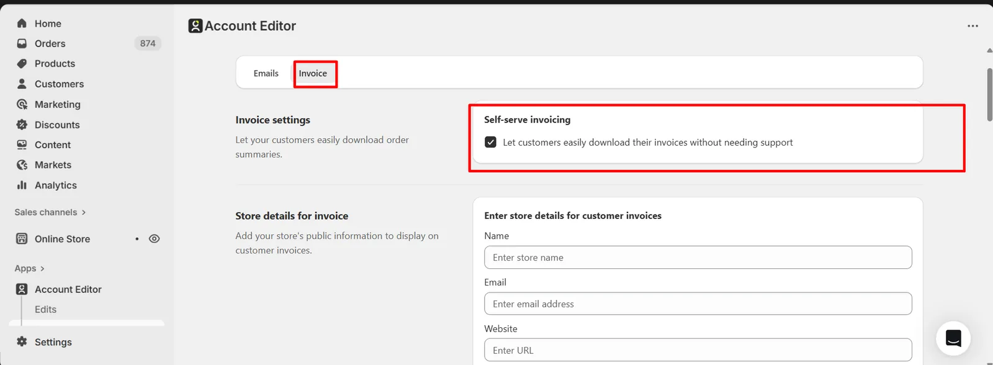Click the Account Editor logo in page header
Image resolution: width=993 pixels, height=365 pixels.
tap(195, 26)
